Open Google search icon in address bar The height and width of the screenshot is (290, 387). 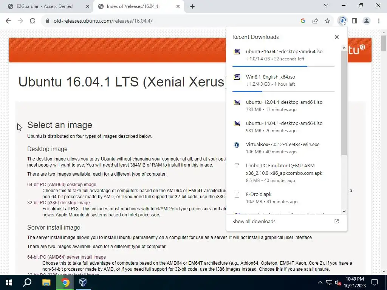coord(303,21)
